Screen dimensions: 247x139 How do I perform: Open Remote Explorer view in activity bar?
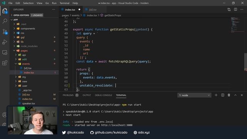tap(5, 53)
